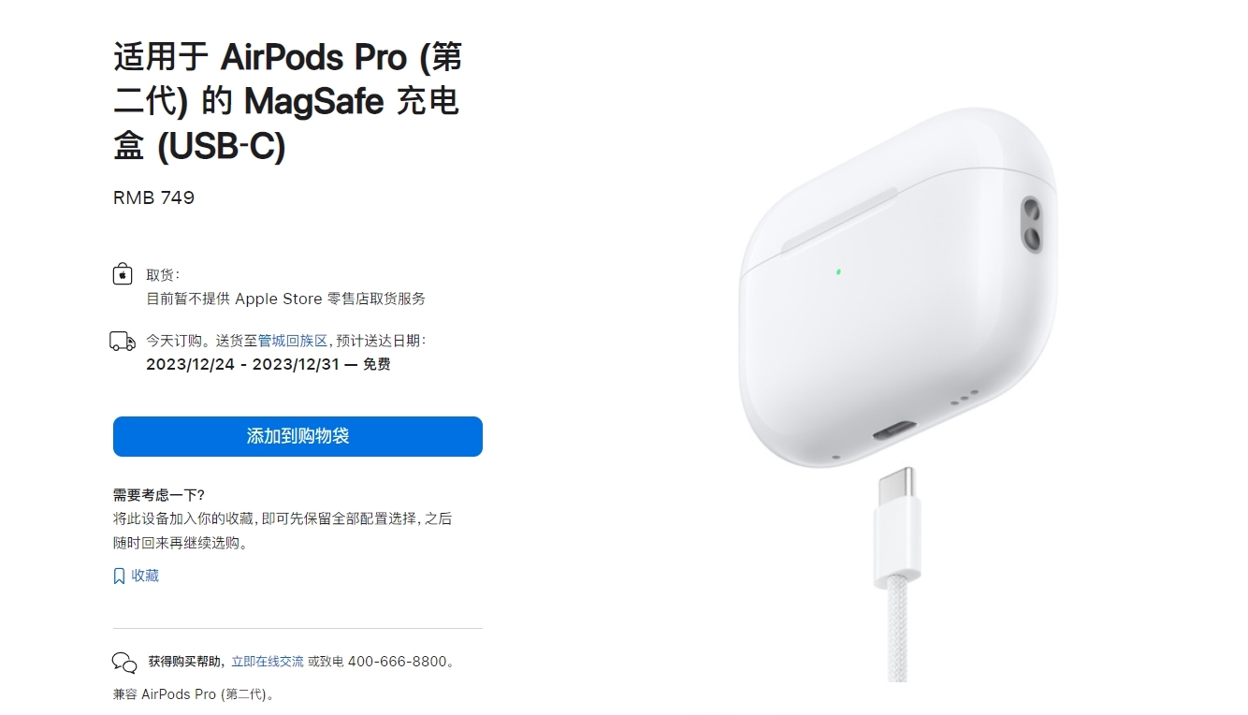Click the lanyard loop on the case side
1248x715 pixels.
point(1032,225)
